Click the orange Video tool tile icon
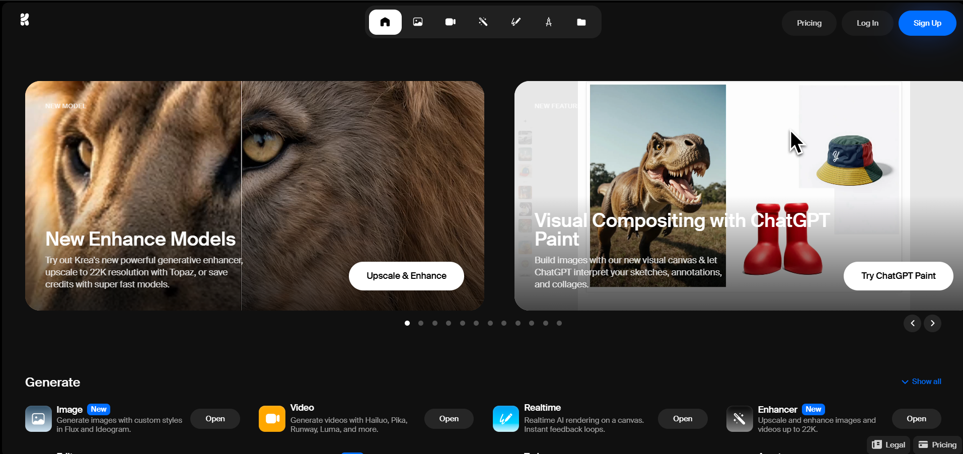 click(x=272, y=419)
